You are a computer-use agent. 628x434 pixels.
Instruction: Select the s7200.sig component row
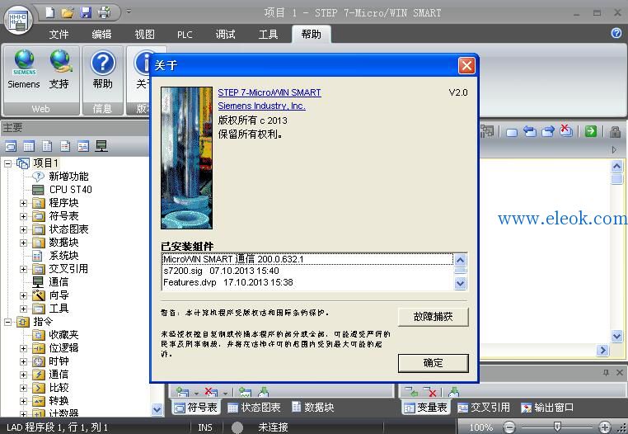[x=307, y=271]
